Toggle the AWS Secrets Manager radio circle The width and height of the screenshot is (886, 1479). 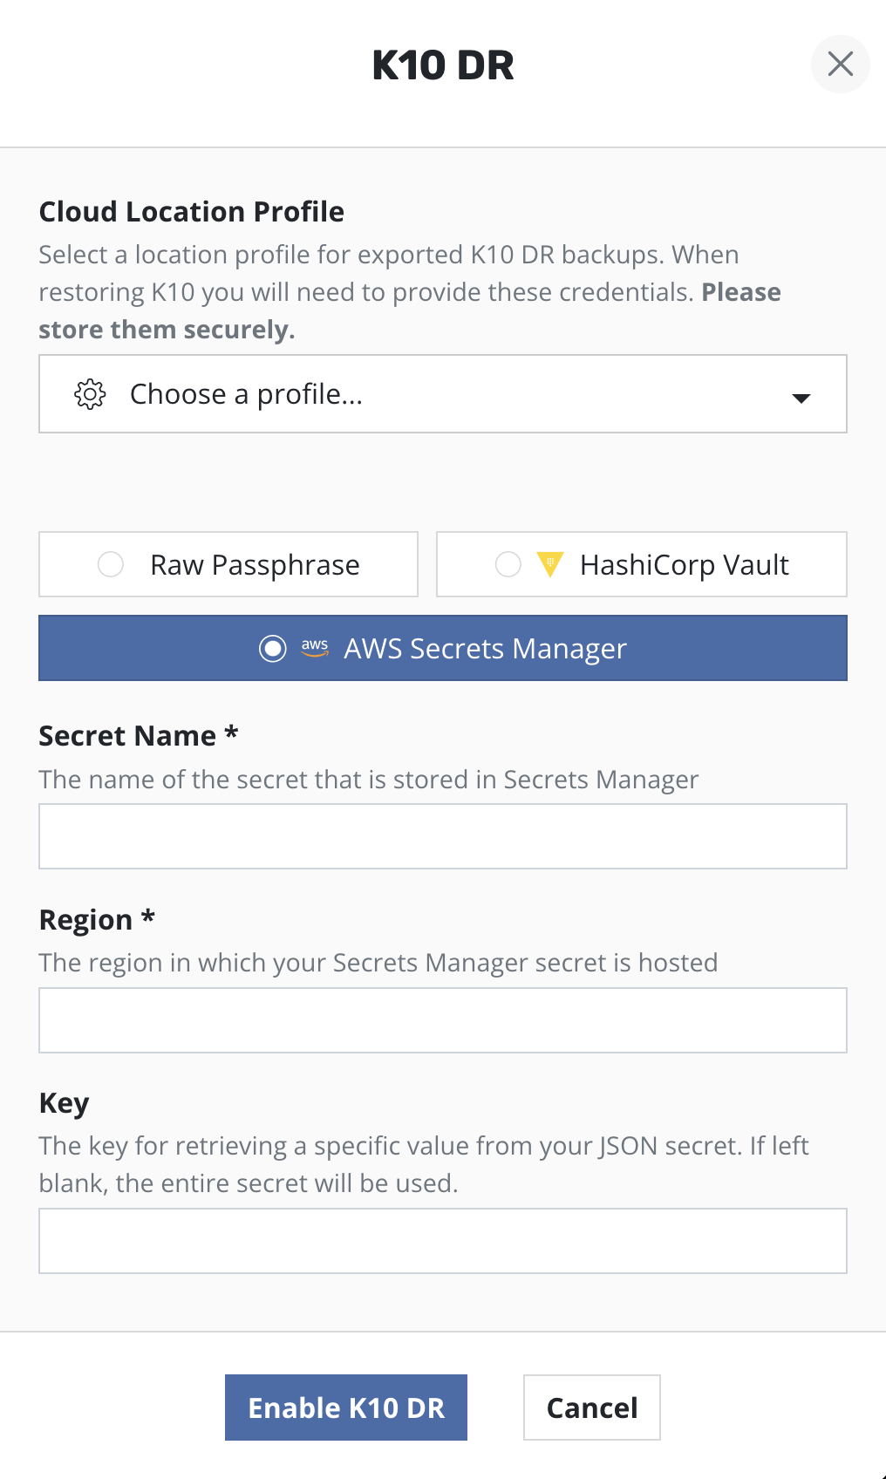(273, 648)
